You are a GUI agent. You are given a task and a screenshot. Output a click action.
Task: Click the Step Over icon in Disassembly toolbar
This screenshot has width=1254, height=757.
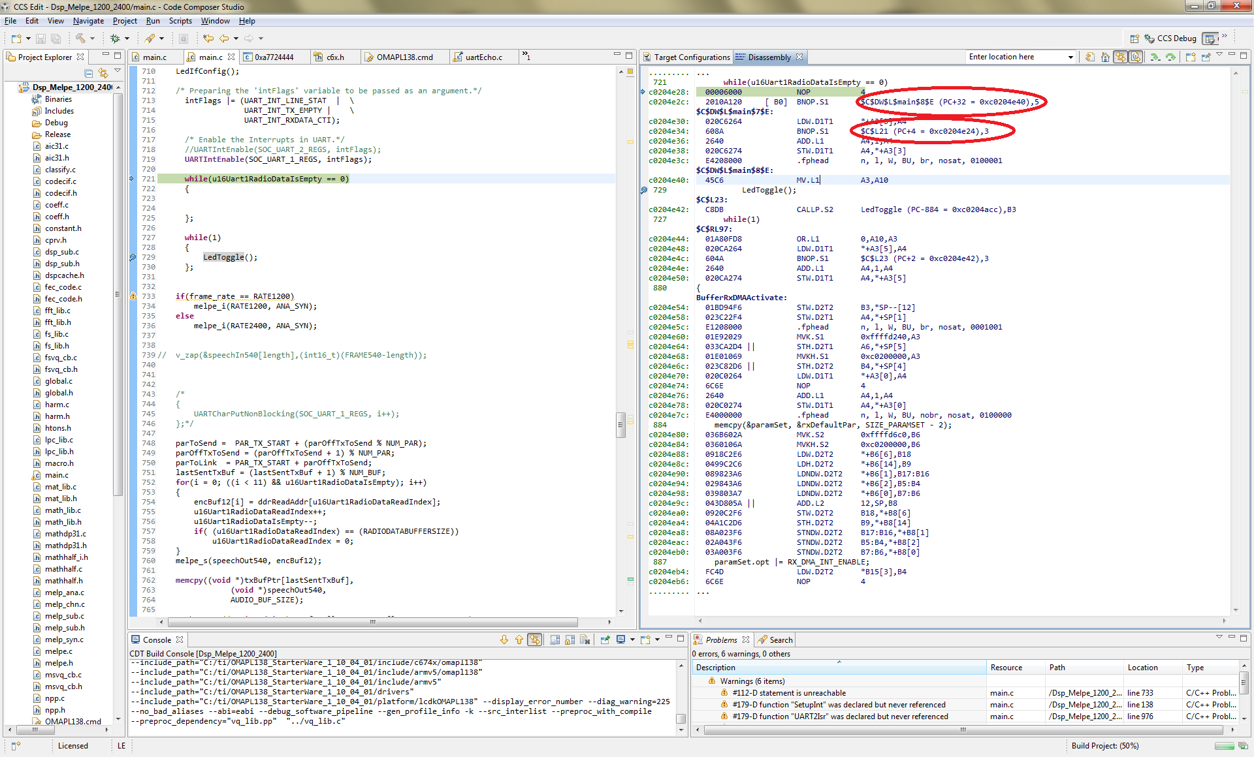click(1170, 57)
